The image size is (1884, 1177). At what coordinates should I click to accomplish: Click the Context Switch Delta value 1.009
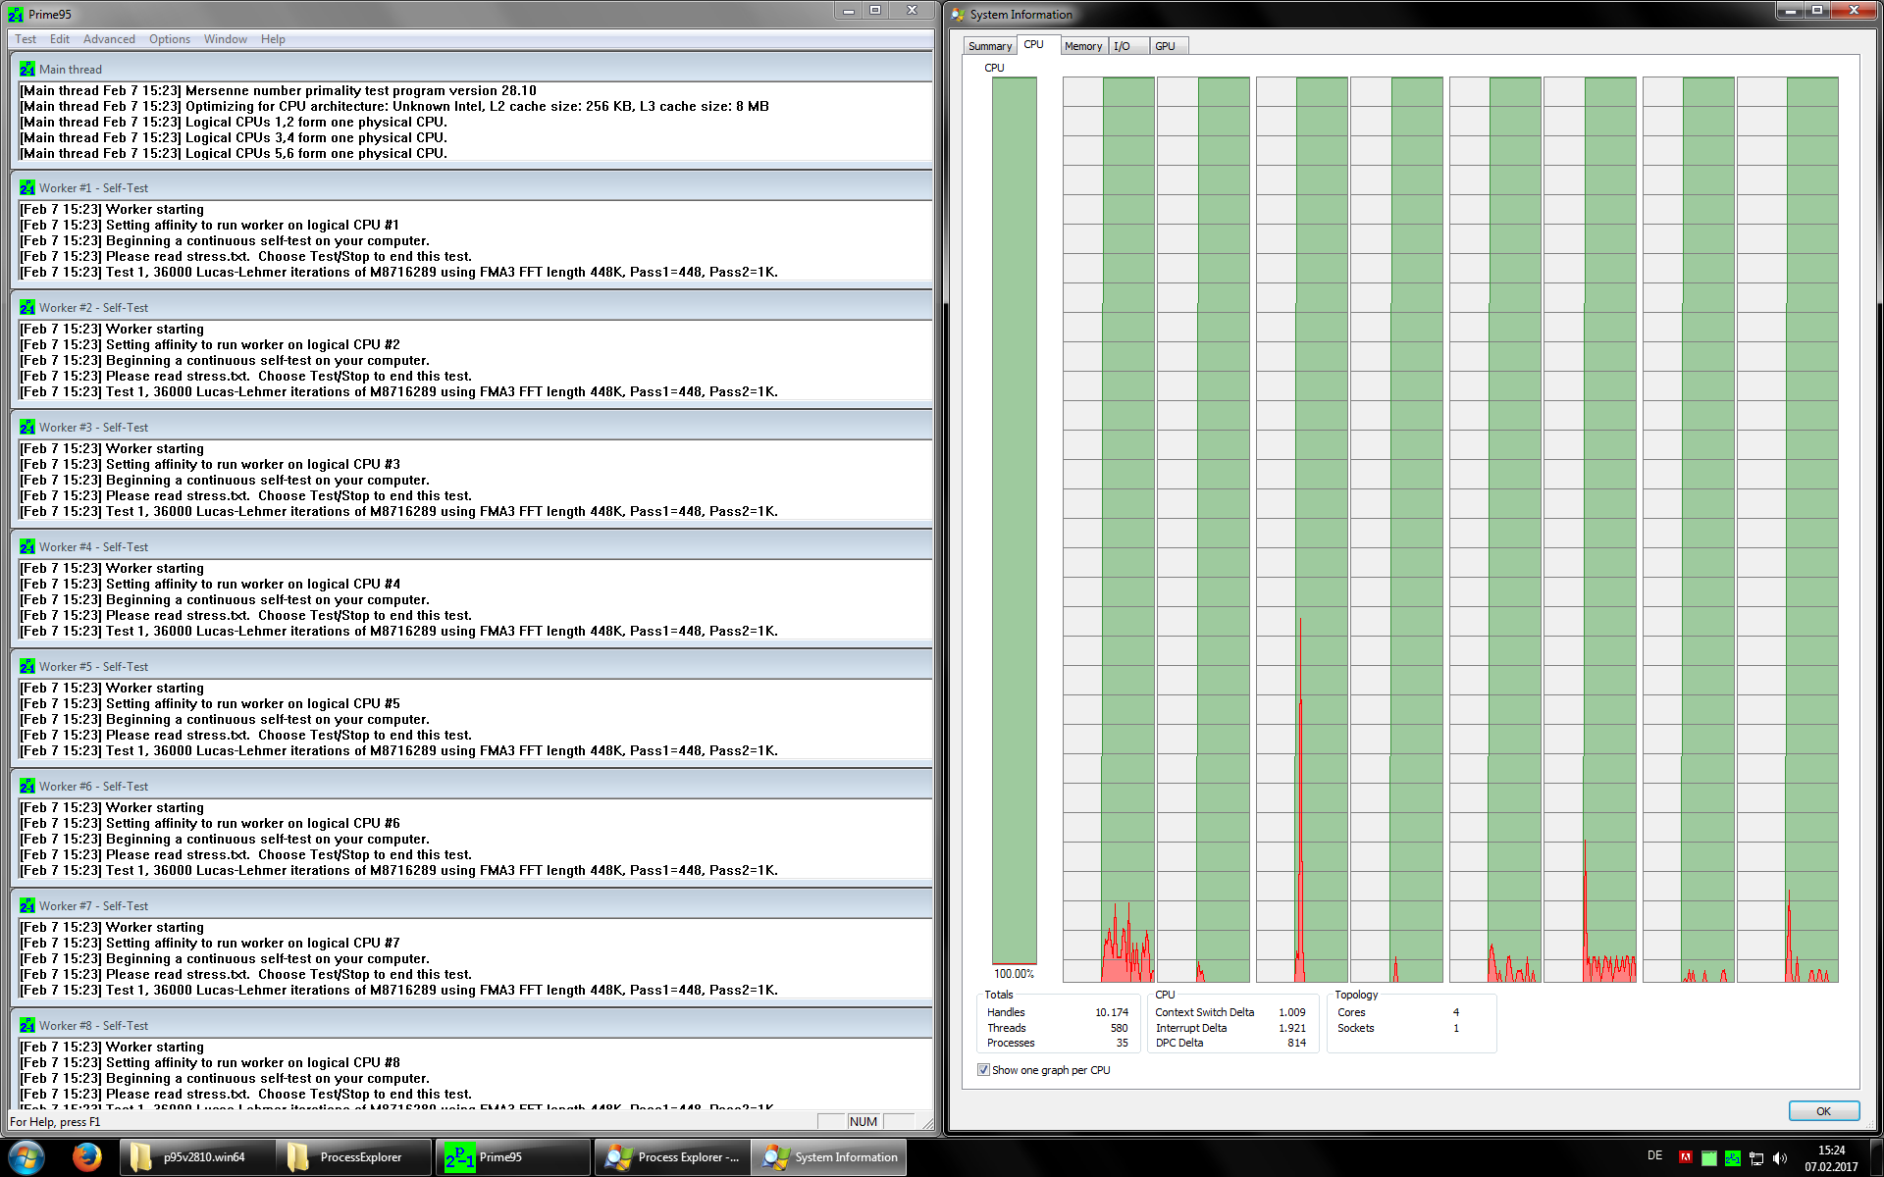click(1292, 1012)
